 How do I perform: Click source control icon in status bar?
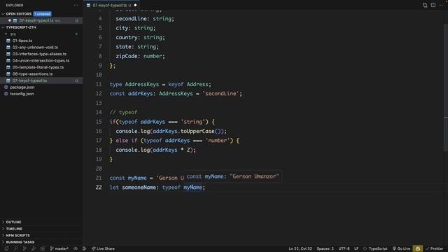[24, 248]
